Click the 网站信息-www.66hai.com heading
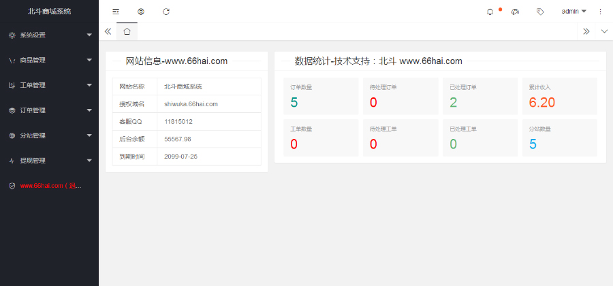 point(176,61)
